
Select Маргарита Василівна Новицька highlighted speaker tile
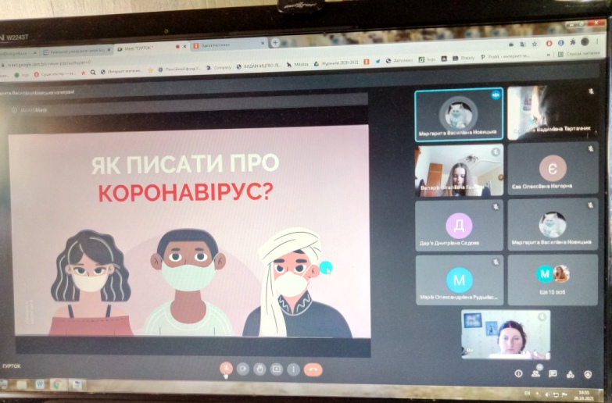click(459, 113)
